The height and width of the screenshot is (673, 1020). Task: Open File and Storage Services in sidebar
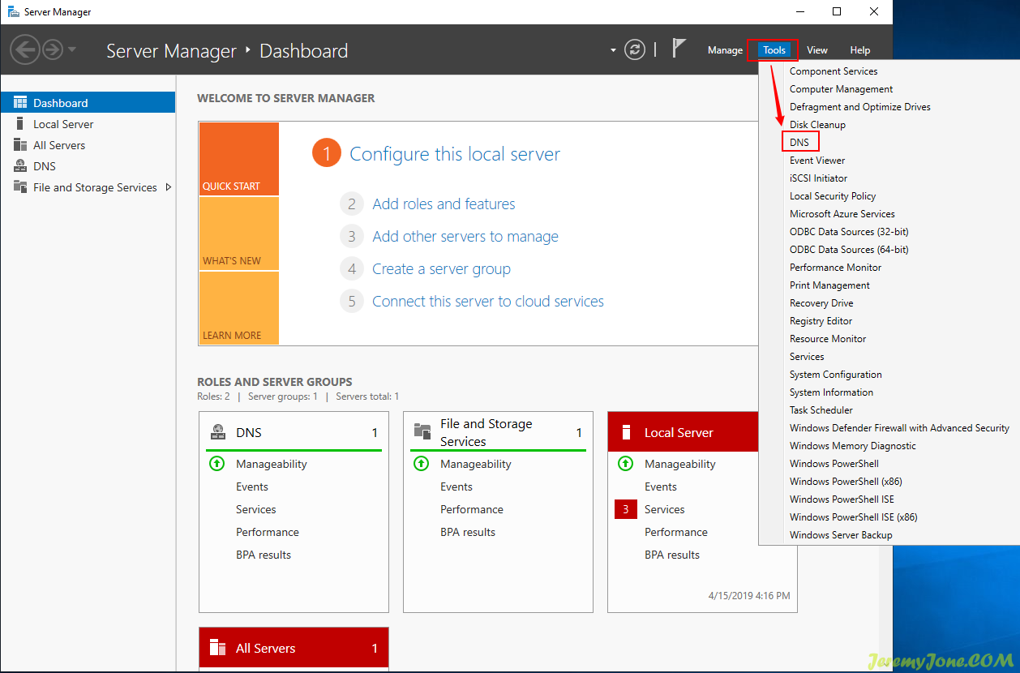(88, 187)
